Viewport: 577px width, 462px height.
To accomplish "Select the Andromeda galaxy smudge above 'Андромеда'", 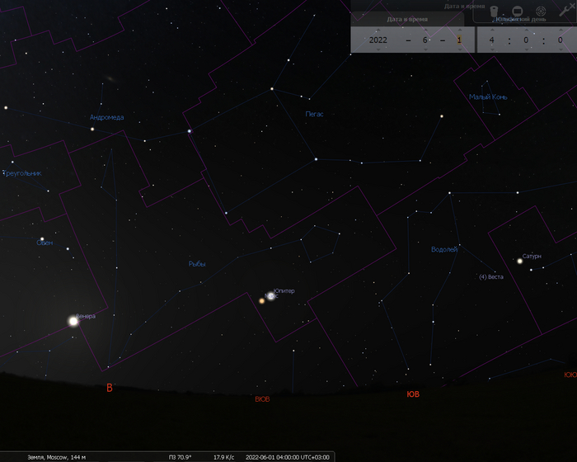I will pos(110,78).
